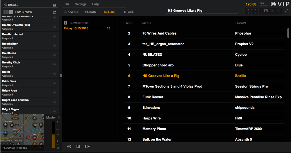The width and height of the screenshot is (291, 153).
Task: Click the HS Grooves Like a Pig name field
Action: 202,11
